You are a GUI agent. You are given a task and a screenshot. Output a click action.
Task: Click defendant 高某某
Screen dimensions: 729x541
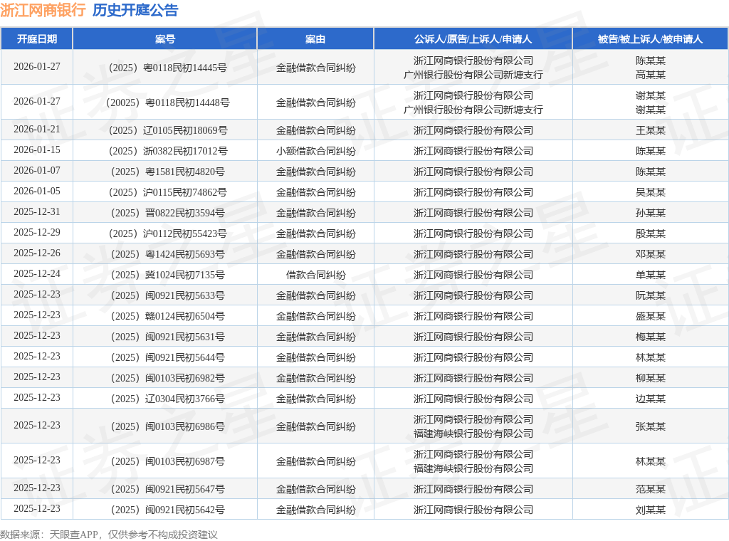pos(651,75)
